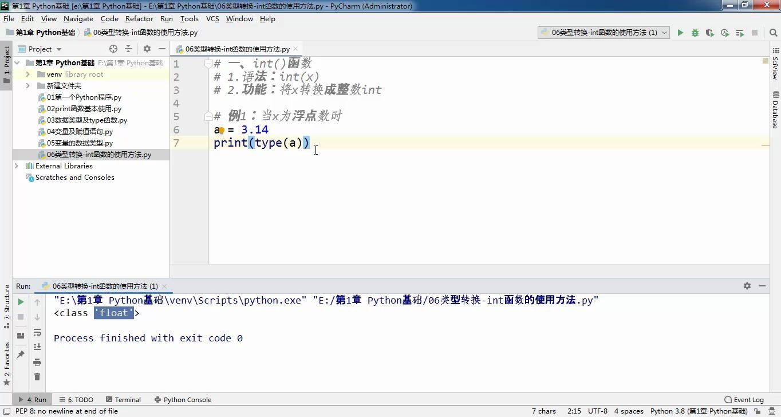This screenshot has width=781, height=417.
Task: Select Scratches and Consoles node
Action: 74,178
